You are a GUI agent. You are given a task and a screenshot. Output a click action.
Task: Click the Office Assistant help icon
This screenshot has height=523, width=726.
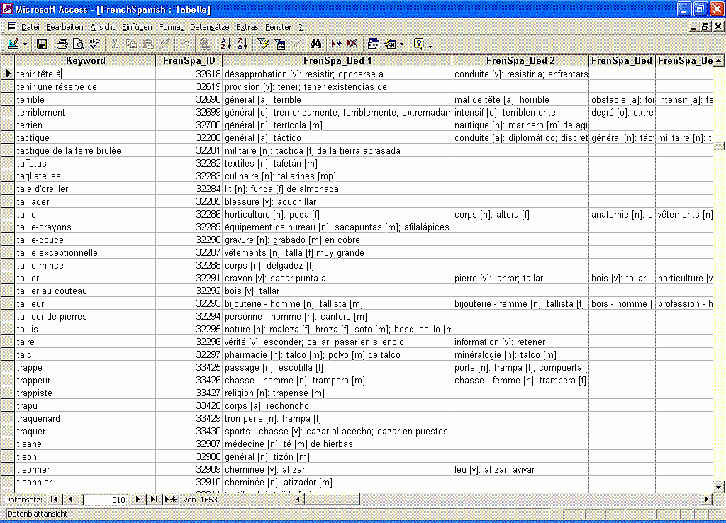coord(418,44)
